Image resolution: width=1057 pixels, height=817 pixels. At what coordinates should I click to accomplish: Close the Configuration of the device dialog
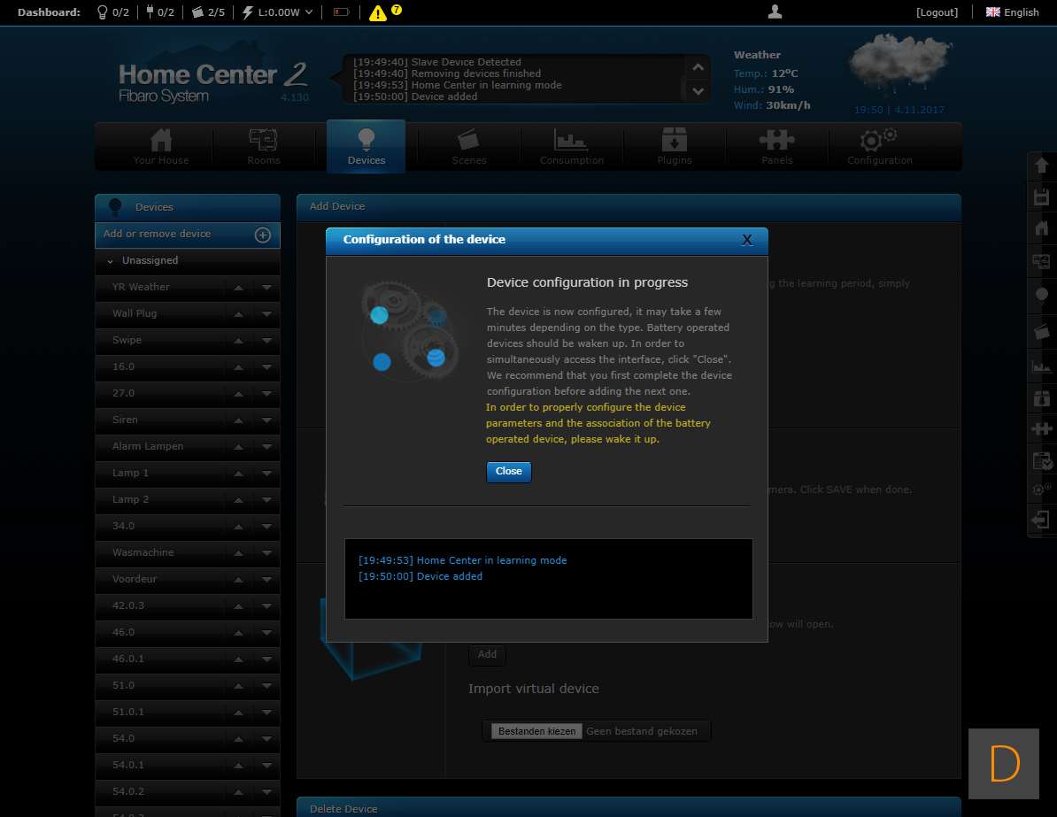coord(746,240)
